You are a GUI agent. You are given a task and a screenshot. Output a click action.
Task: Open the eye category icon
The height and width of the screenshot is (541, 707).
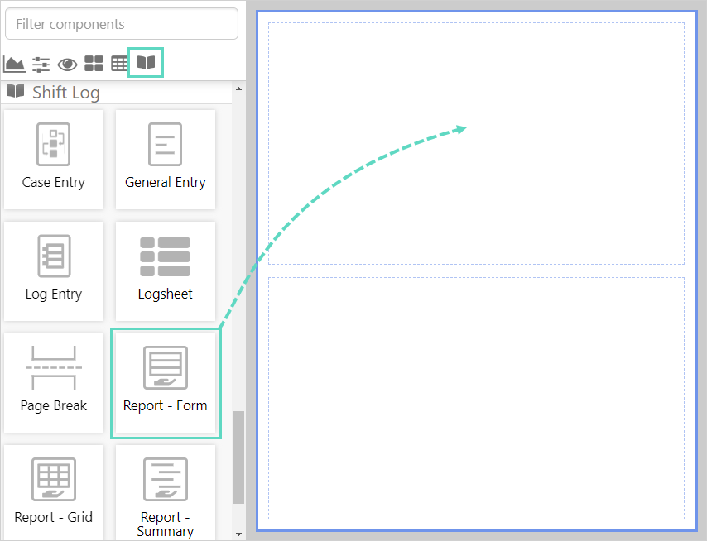tap(67, 64)
